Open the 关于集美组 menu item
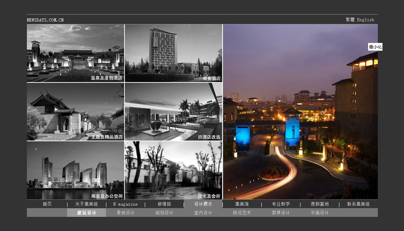Image resolution: width=404 pixels, height=231 pixels. click(86, 204)
